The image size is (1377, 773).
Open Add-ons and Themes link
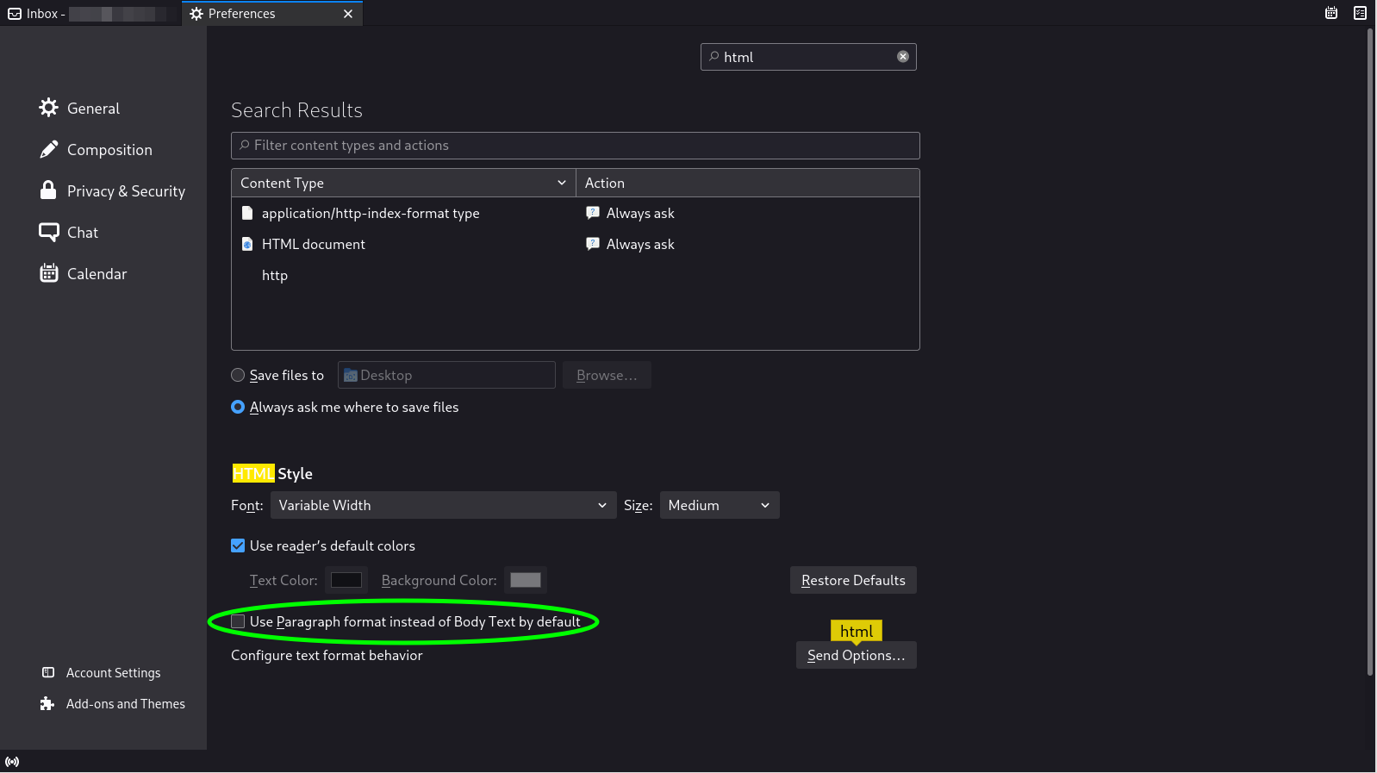(126, 703)
